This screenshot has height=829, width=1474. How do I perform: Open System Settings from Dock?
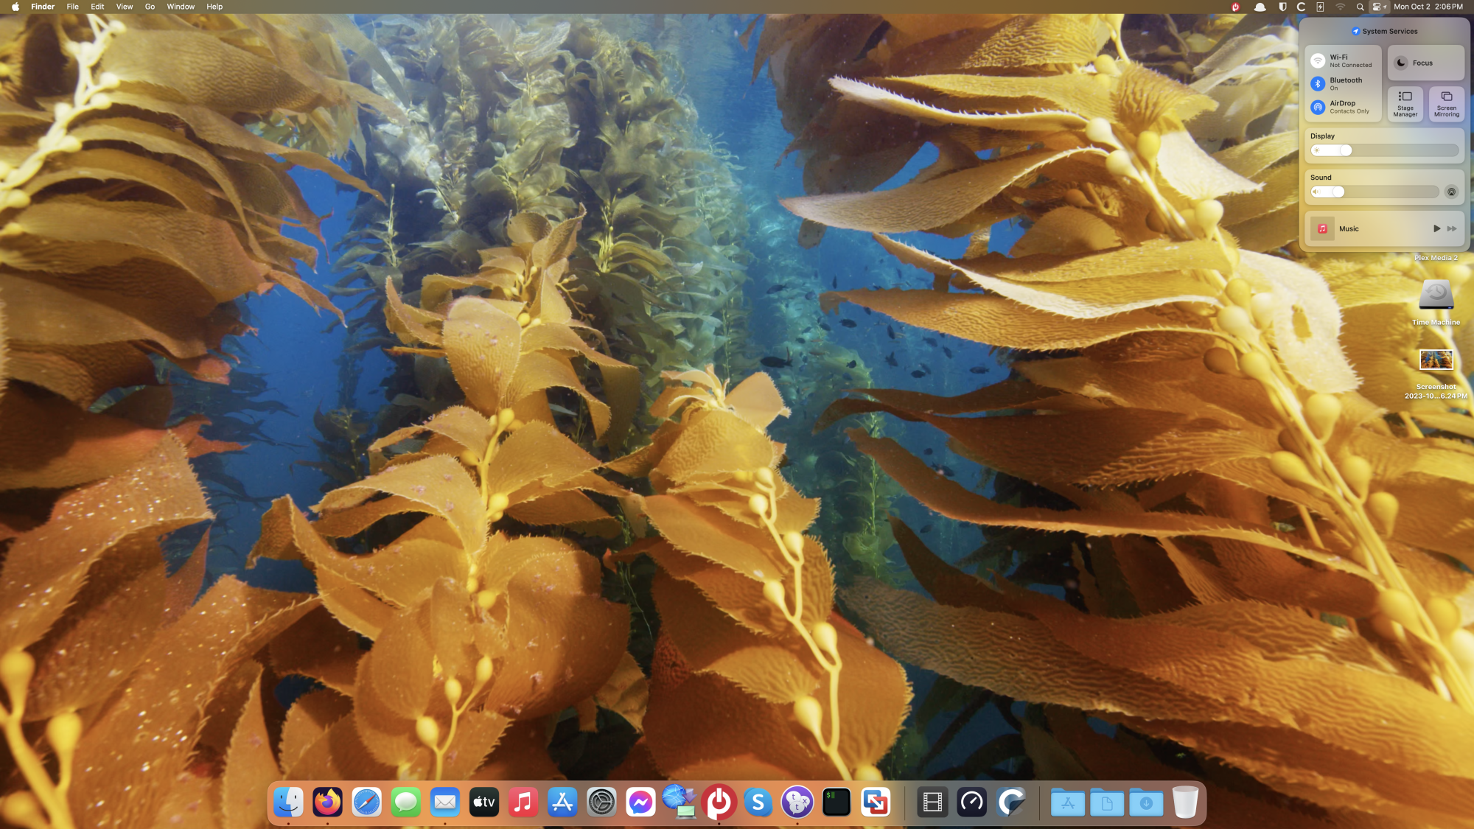[x=601, y=802]
